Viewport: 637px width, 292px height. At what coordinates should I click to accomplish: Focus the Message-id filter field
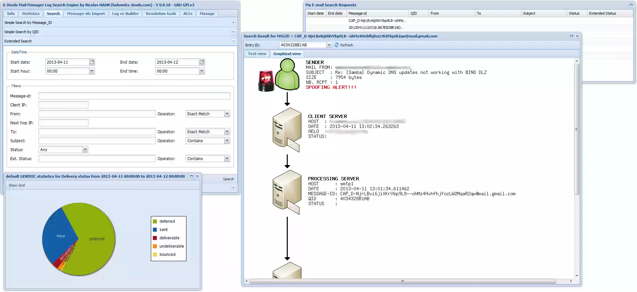point(134,96)
